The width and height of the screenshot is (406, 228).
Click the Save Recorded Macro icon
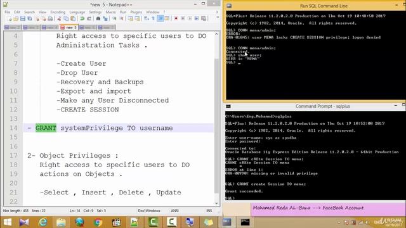pos(204,18)
